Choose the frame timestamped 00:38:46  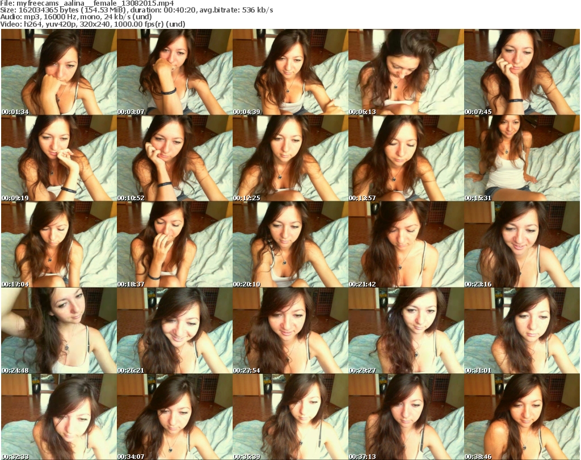pos(522,417)
